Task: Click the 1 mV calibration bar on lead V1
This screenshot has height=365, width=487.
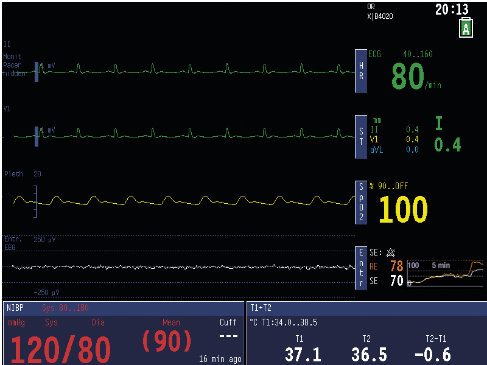Action: click(36, 137)
